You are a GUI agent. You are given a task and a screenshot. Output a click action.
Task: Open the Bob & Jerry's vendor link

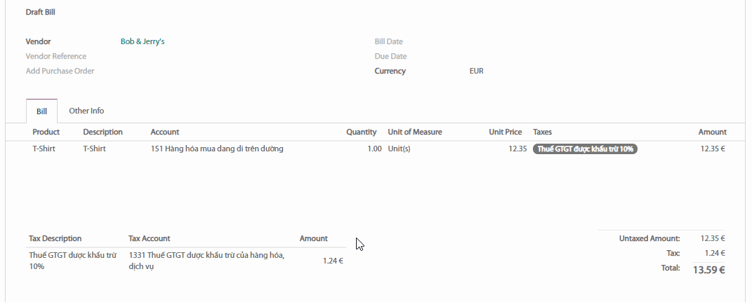[142, 42]
